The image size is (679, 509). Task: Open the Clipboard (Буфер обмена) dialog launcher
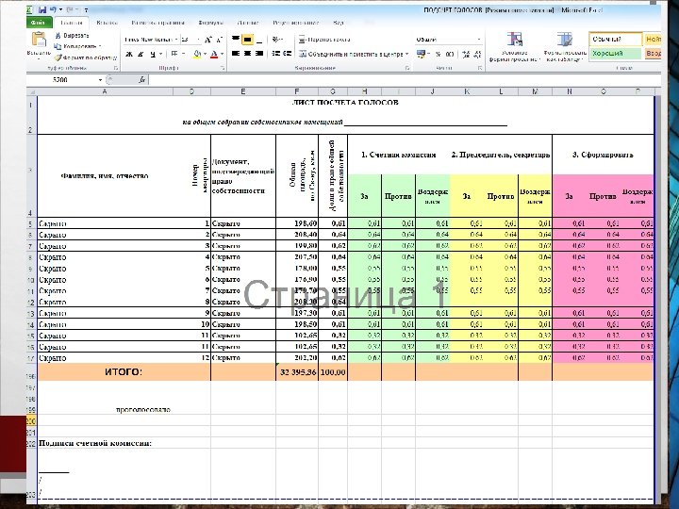116,68
